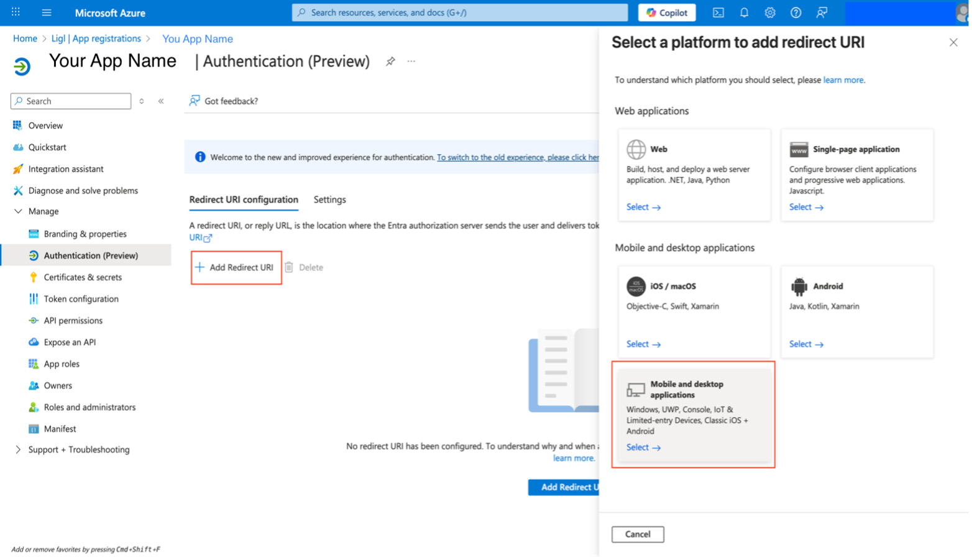Click the Manifest icon
This screenshot has height=560, width=972.
tap(34, 429)
